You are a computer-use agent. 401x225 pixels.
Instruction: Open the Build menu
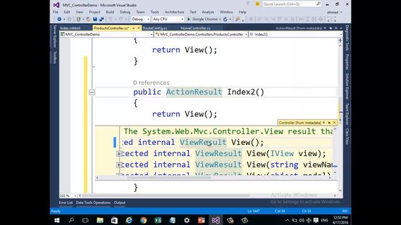[110, 12]
